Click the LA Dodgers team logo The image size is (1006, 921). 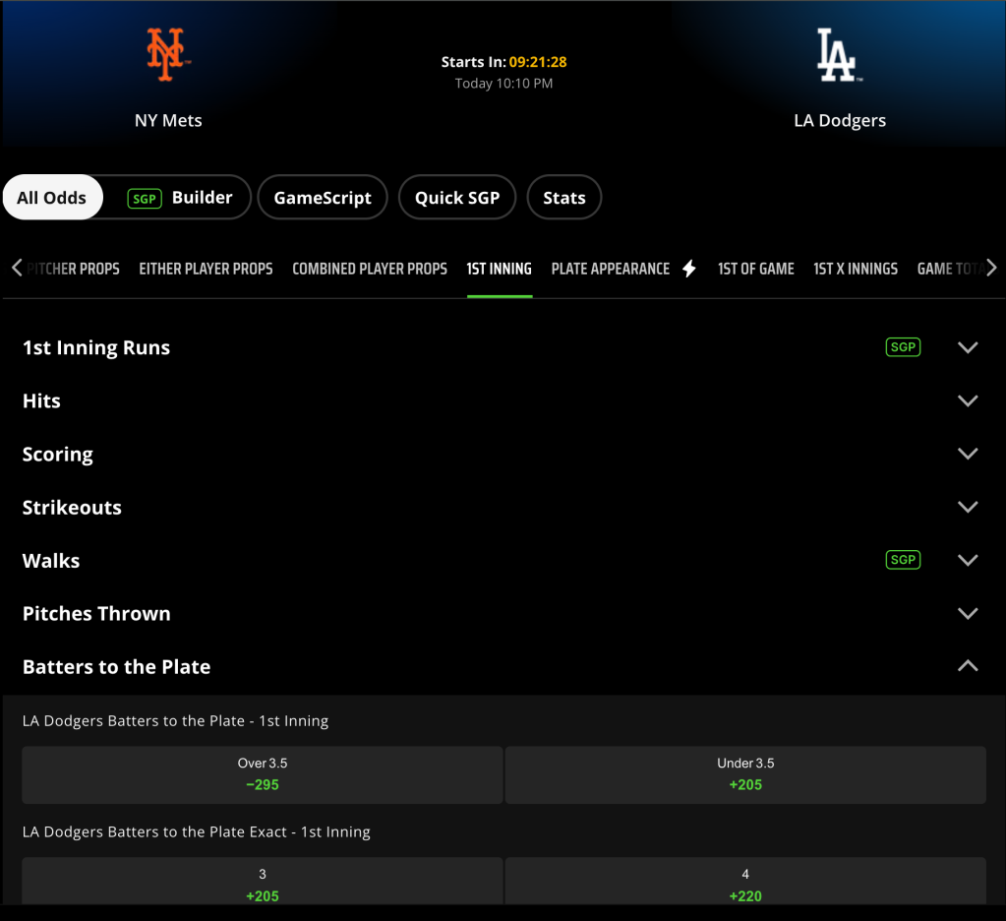click(839, 54)
